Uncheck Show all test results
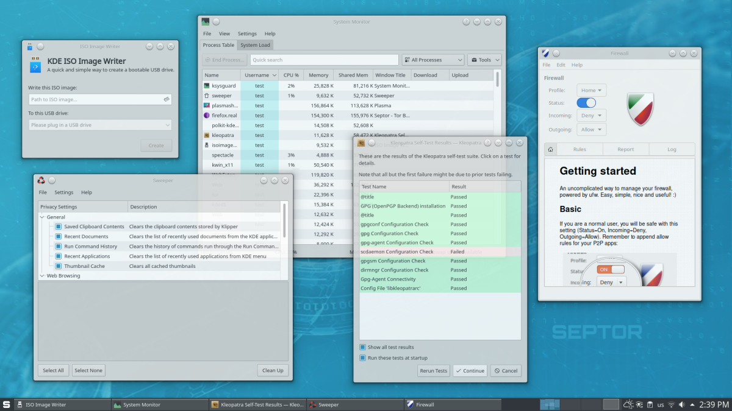This screenshot has width=732, height=411. point(362,347)
